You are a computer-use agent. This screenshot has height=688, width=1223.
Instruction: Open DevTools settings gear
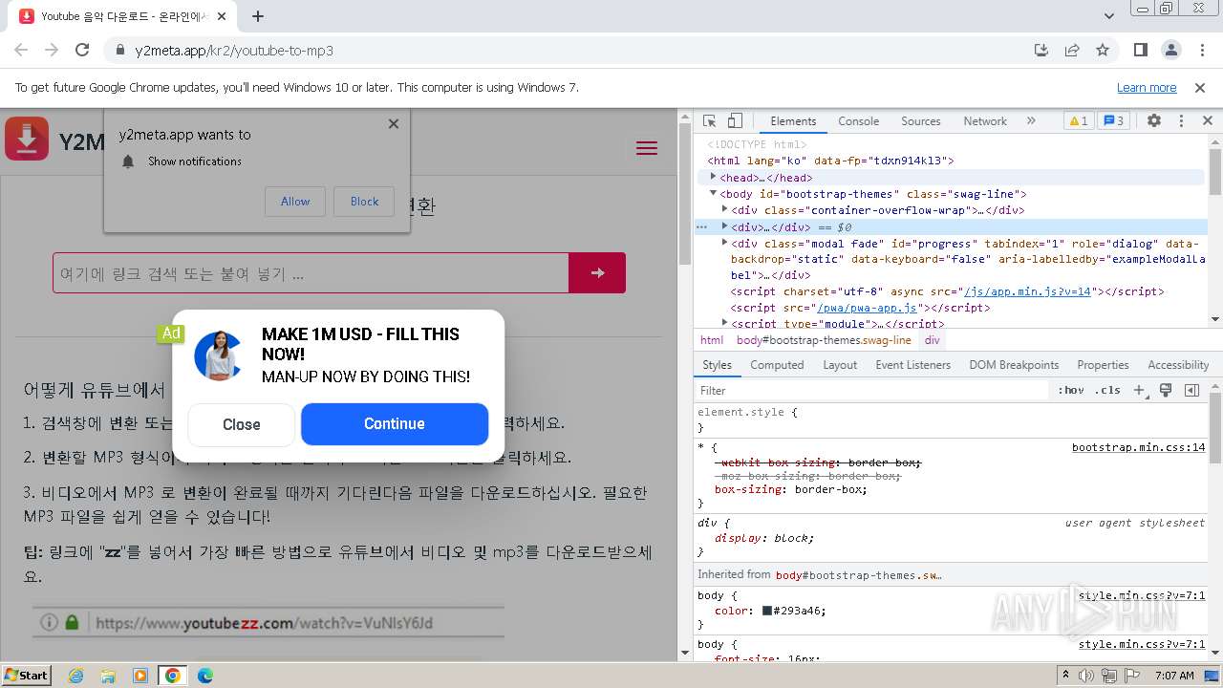click(x=1154, y=121)
